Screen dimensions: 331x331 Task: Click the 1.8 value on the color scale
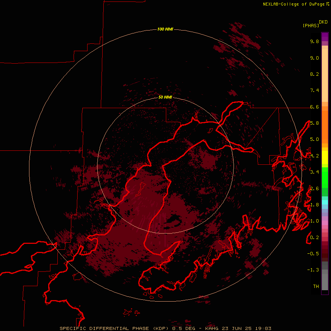pos(314,205)
